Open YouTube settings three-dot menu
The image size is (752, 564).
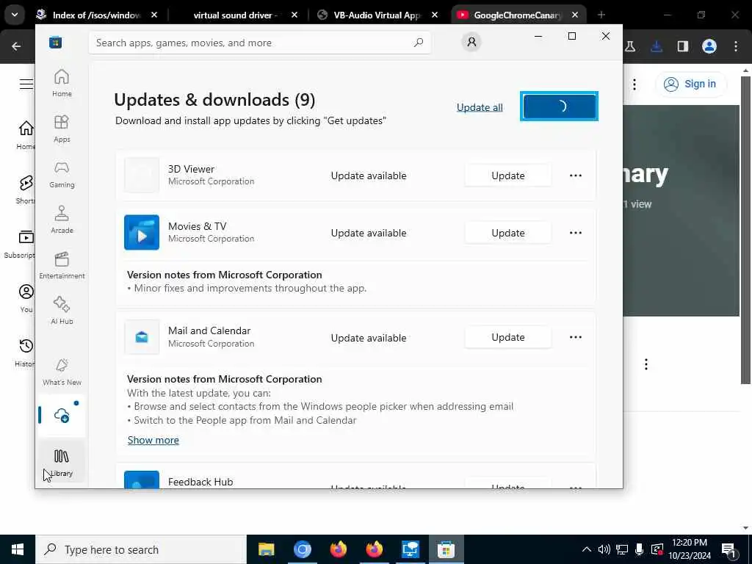(634, 84)
